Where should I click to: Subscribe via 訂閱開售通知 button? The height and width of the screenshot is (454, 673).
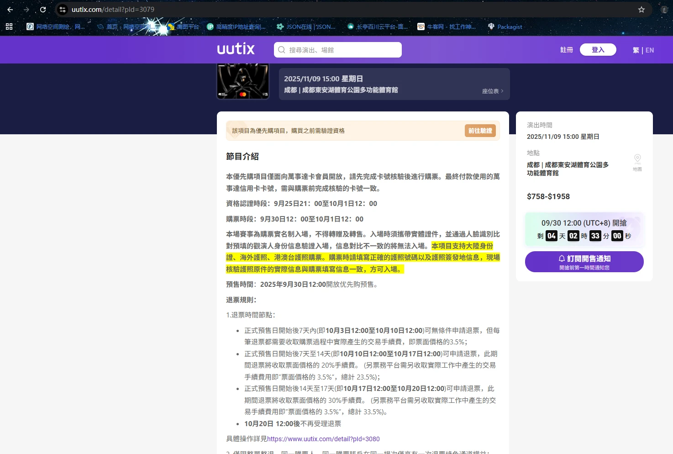point(584,262)
